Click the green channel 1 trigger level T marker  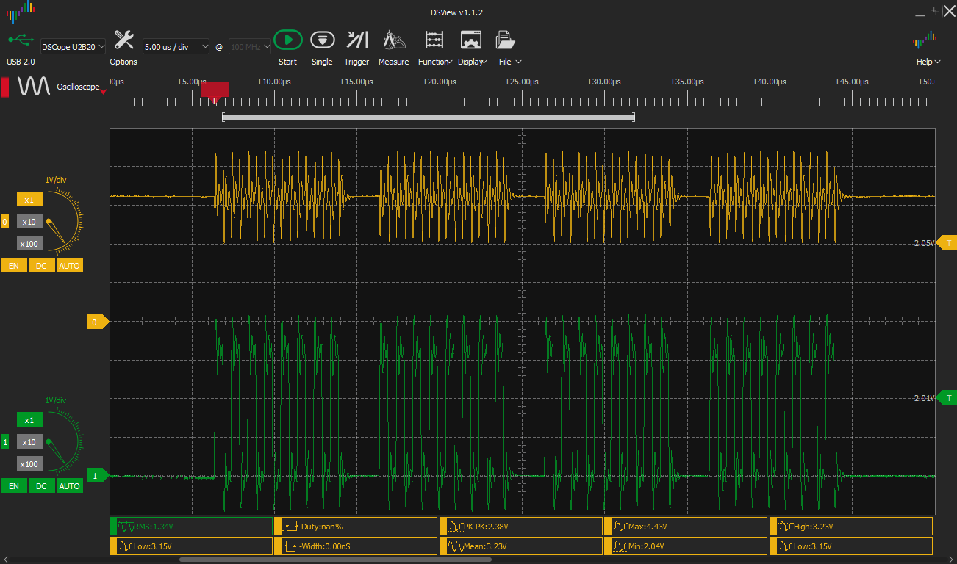pos(948,398)
